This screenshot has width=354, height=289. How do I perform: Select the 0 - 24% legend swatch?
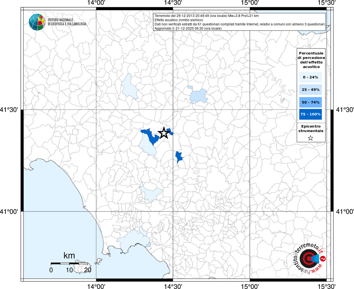coord(311,77)
